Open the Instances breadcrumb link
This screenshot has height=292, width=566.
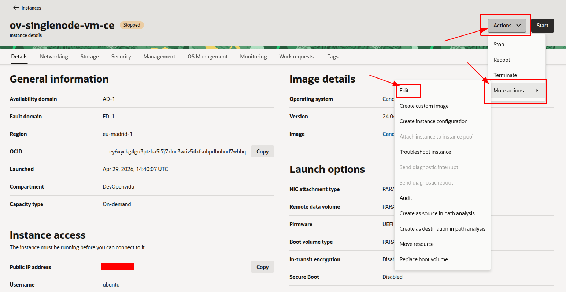(x=31, y=8)
